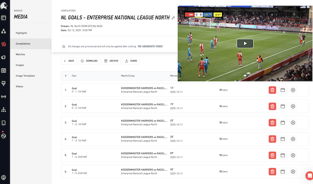Image resolution: width=313 pixels, height=184 pixels.
Task: Archive this compilation
Action: [x=111, y=61]
